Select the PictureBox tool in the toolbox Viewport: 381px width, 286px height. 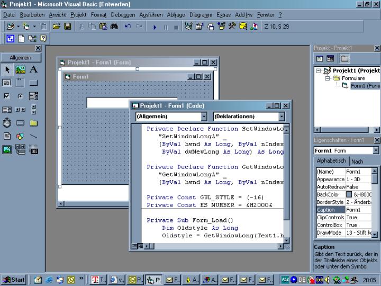[20, 69]
